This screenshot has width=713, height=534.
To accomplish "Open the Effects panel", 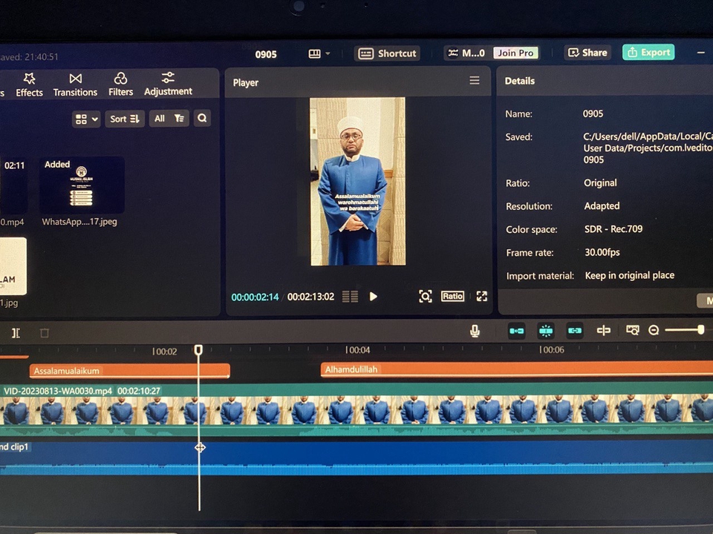I will click(x=29, y=84).
